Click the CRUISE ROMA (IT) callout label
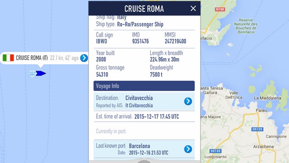This screenshot has width=289, height=163. point(32,58)
